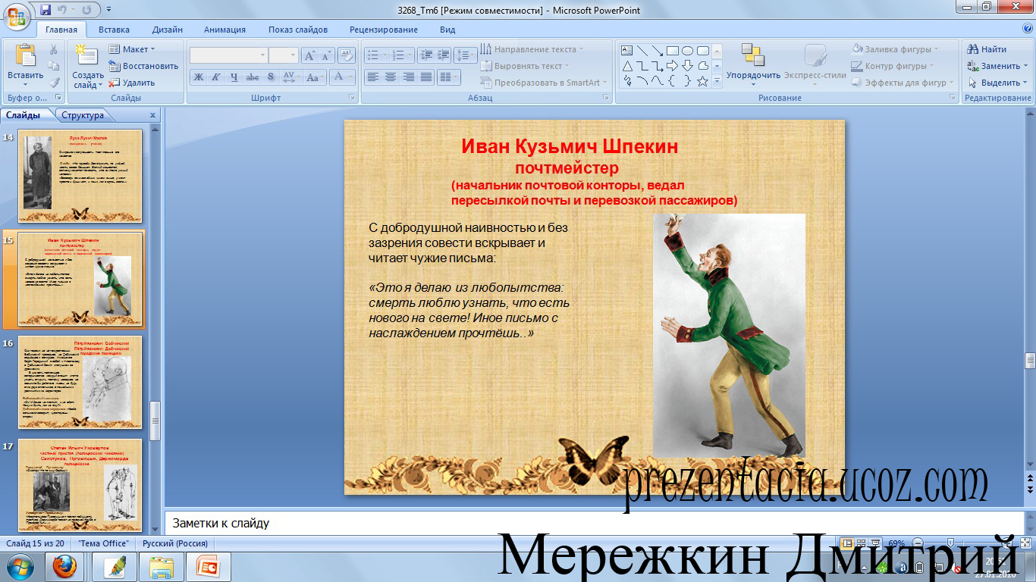The height and width of the screenshot is (582, 1036).
Task: Toggle Strikethrough (abc) formatting
Action: point(253,77)
